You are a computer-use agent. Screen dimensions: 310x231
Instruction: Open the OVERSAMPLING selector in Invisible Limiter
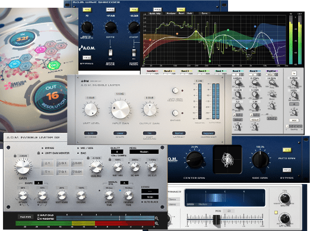[150, 133]
